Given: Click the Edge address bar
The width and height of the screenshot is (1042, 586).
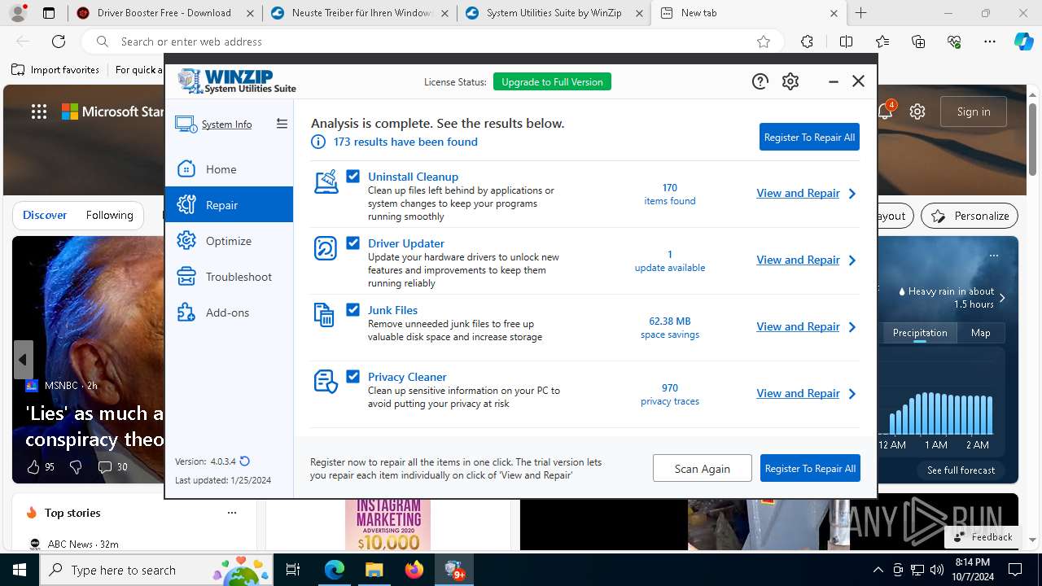Looking at the screenshot, I should click(x=431, y=42).
